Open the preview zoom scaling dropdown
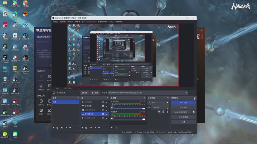Viewport: 257px width, 144px height. coord(72,88)
